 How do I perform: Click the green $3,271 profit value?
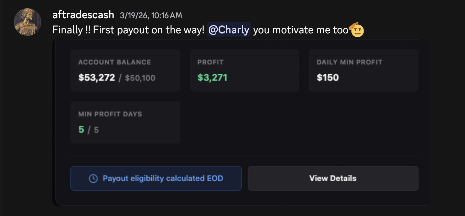[x=212, y=78]
